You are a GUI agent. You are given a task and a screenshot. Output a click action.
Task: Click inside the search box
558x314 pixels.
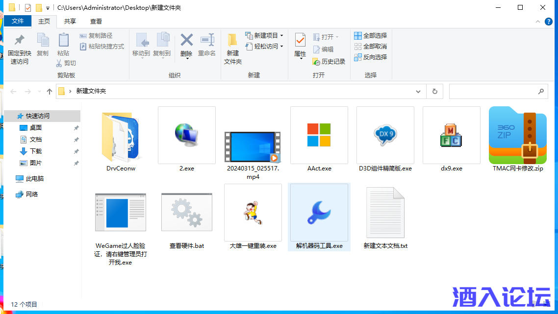point(495,91)
